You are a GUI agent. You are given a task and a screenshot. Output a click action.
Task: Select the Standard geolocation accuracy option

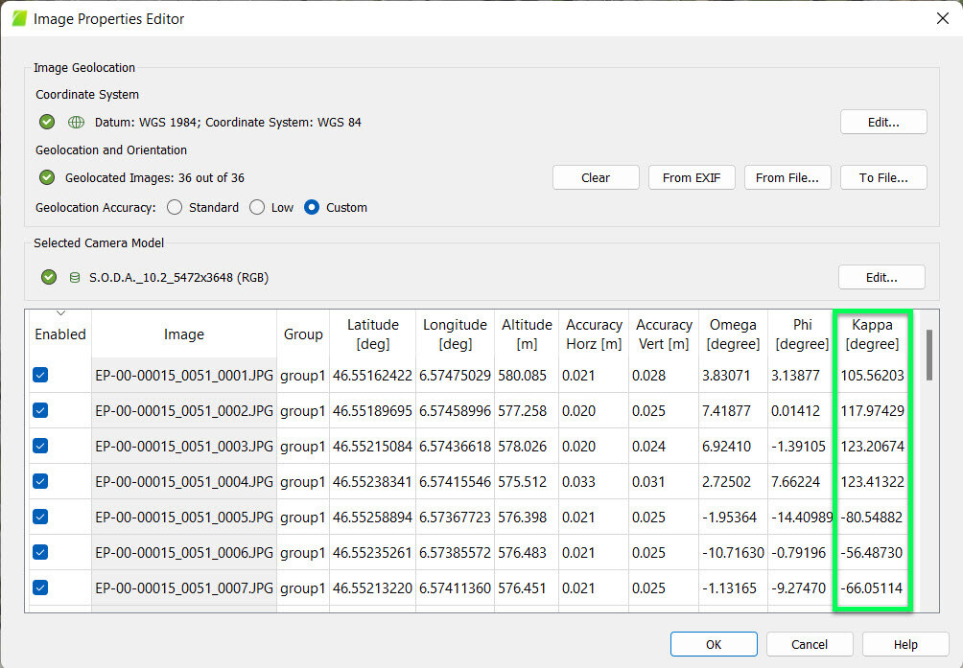click(x=175, y=207)
